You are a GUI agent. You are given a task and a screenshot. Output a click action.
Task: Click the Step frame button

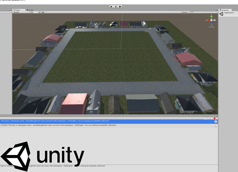(120, 6)
